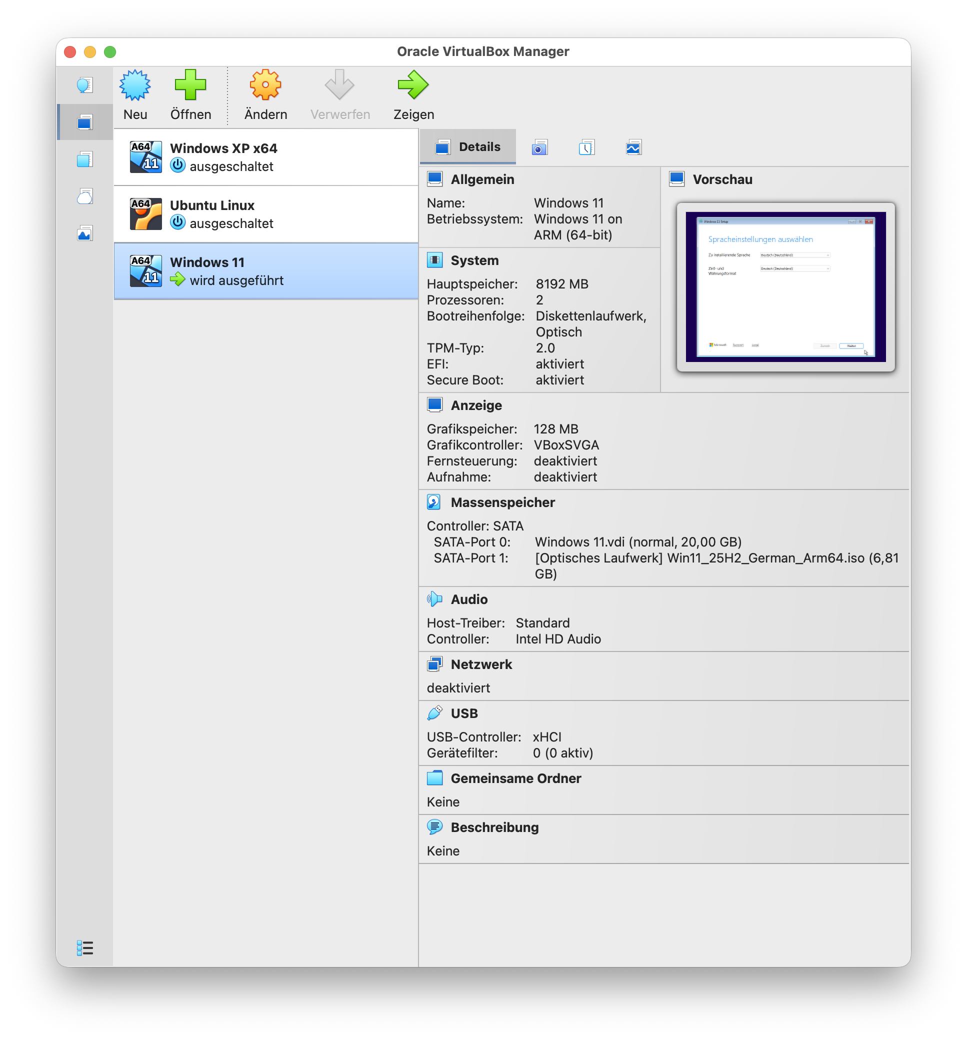Viewport: 967px width, 1041px height.
Task: Open the Activity wave-graph tab
Action: 633,147
